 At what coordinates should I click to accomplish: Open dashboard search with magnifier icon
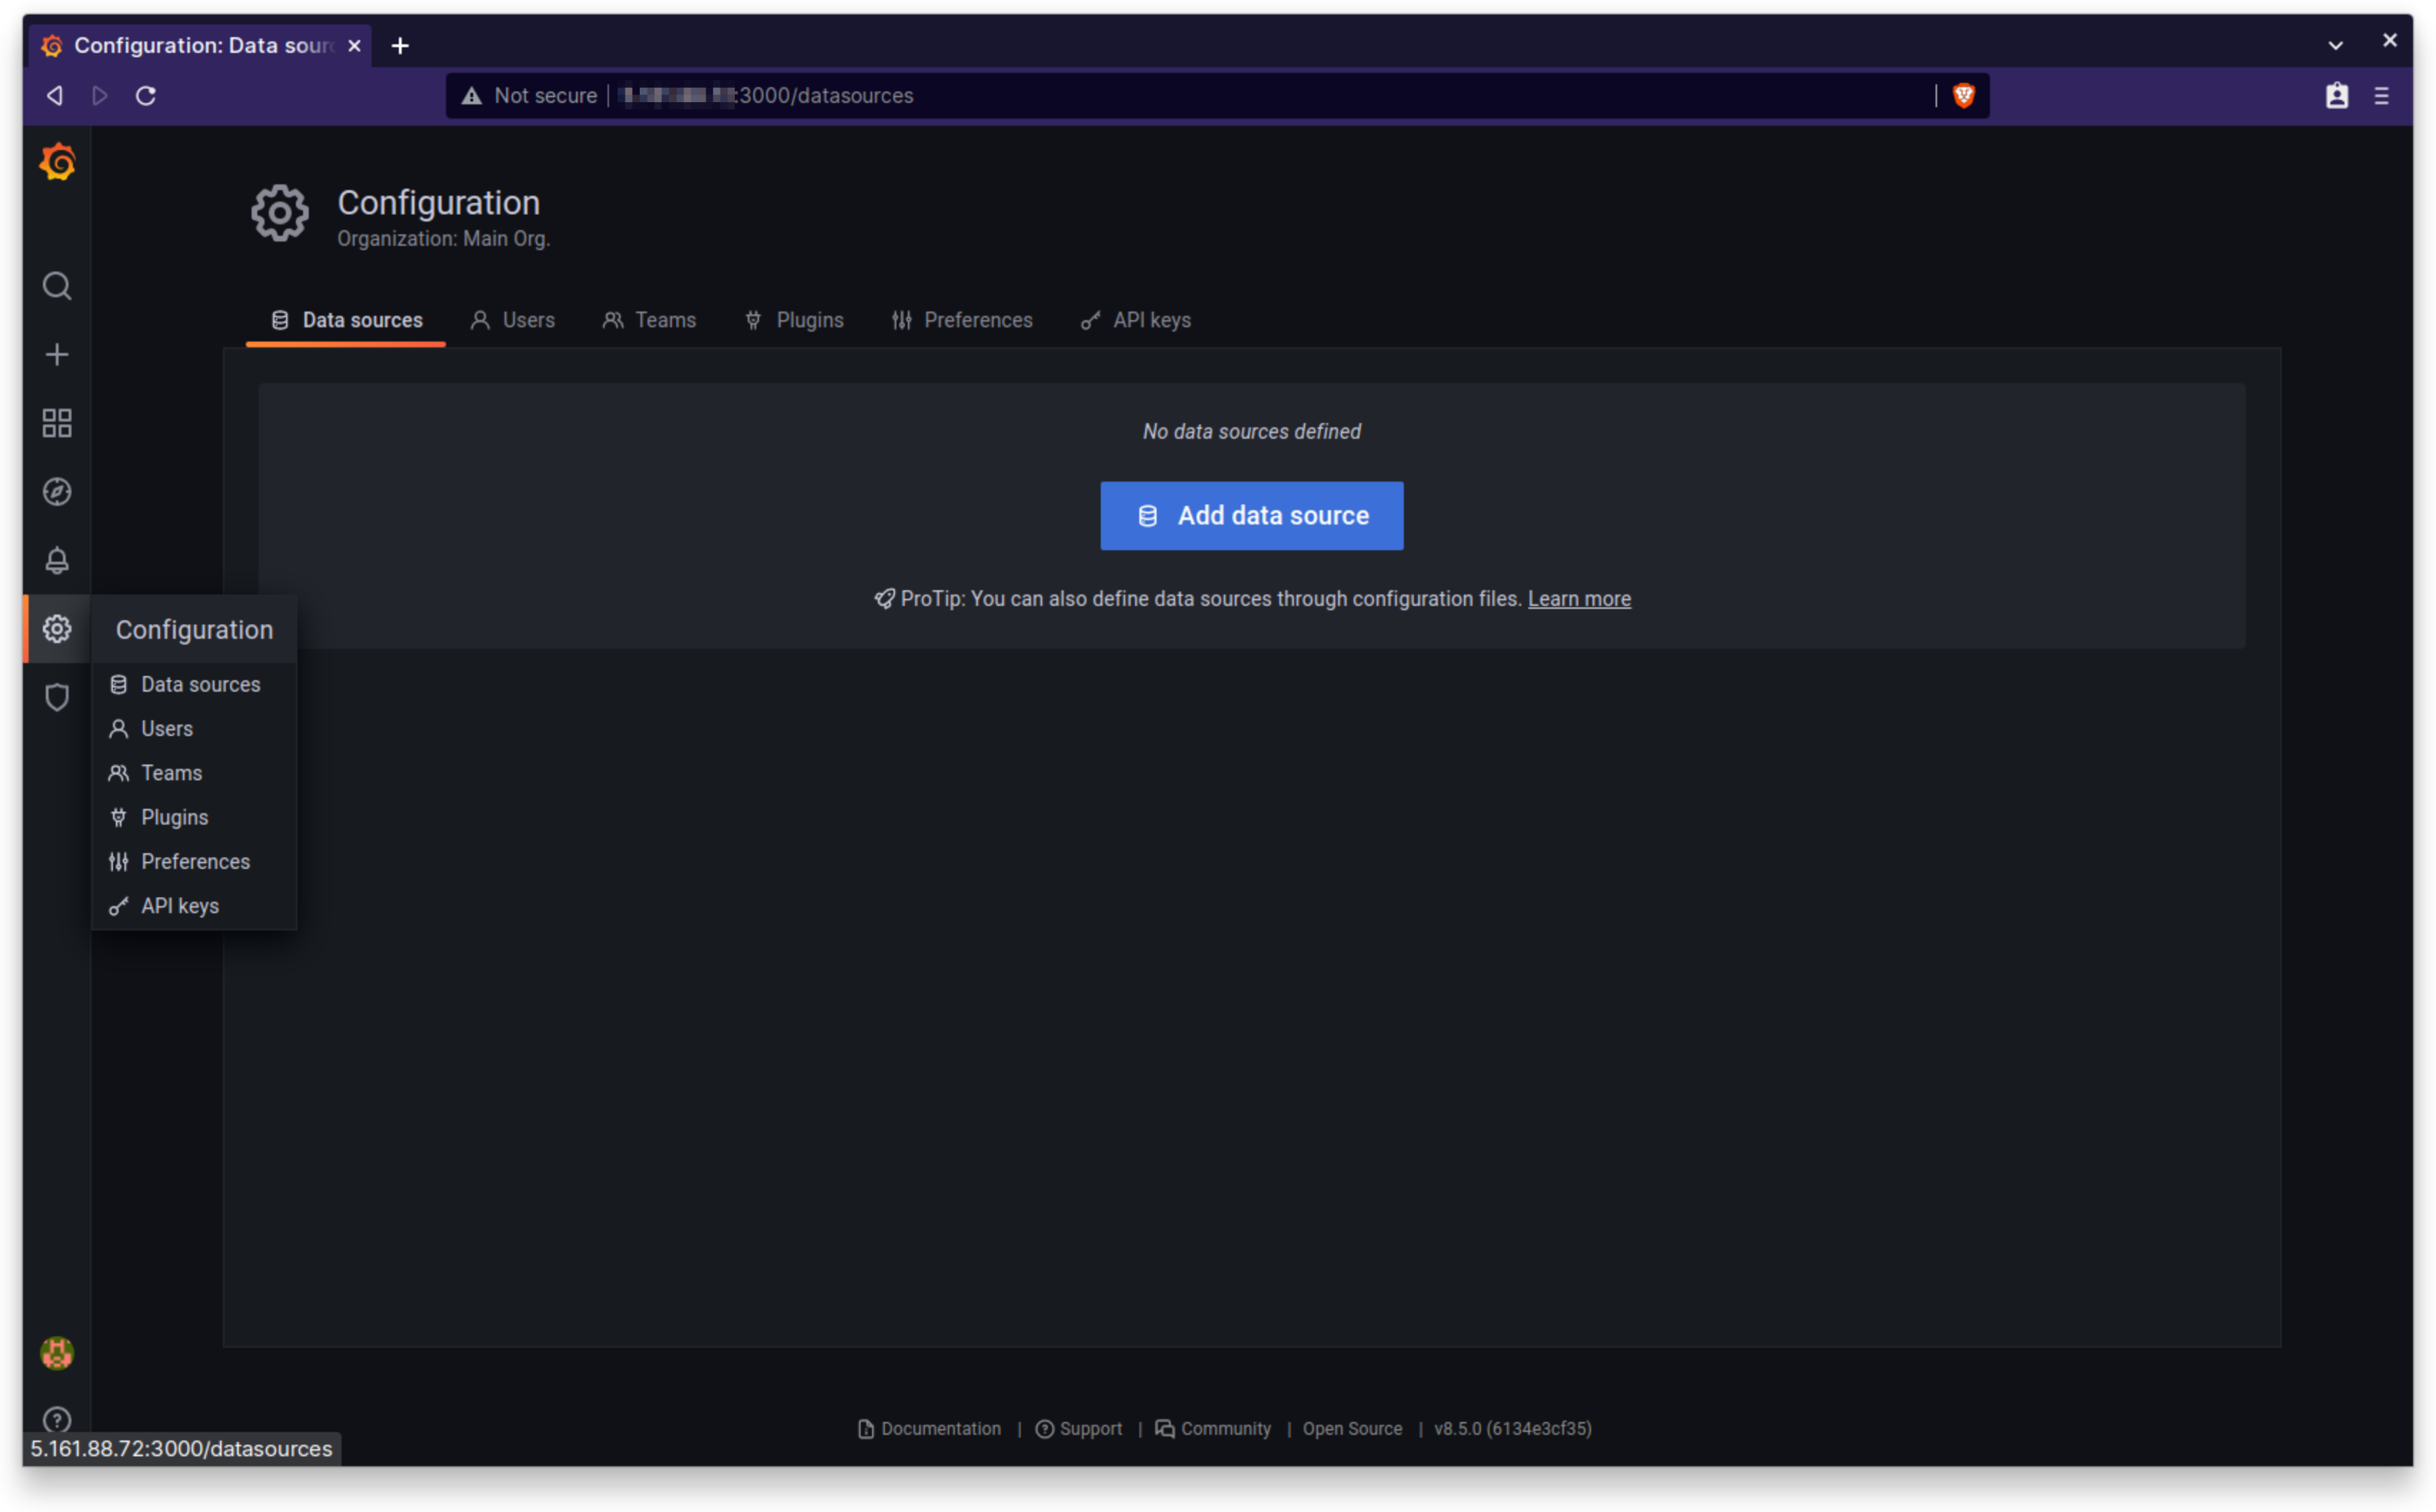56,286
